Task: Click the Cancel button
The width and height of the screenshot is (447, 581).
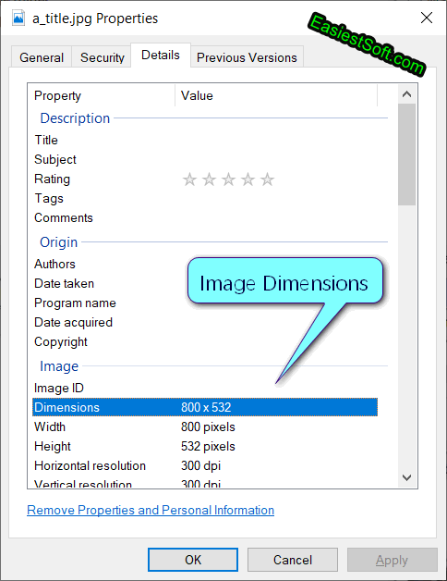Action: [x=293, y=560]
